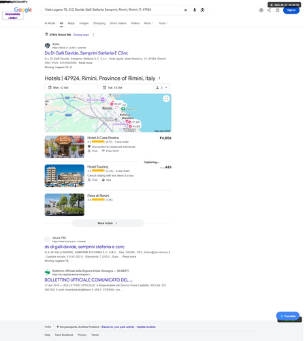Click the share icon in header
The height and width of the screenshot is (341, 307).
click(269, 10)
